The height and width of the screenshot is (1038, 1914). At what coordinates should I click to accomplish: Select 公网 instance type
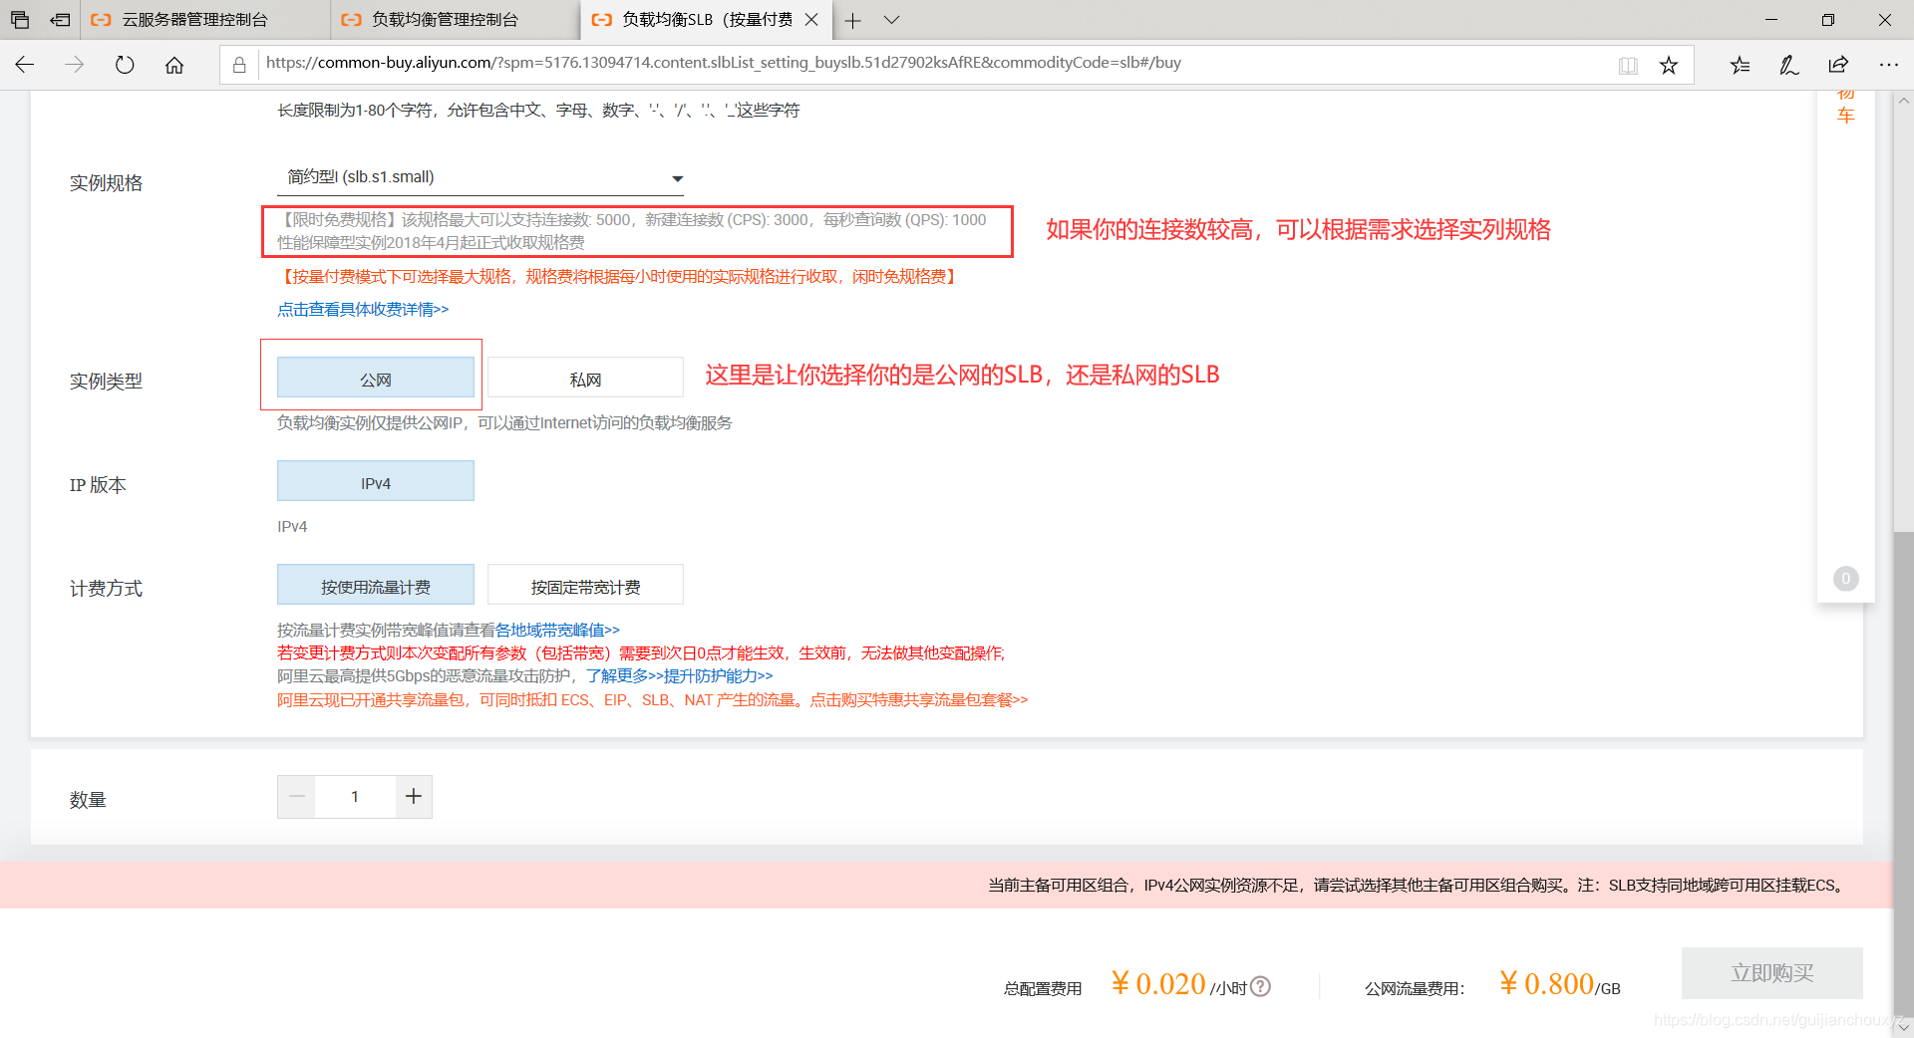coord(376,379)
